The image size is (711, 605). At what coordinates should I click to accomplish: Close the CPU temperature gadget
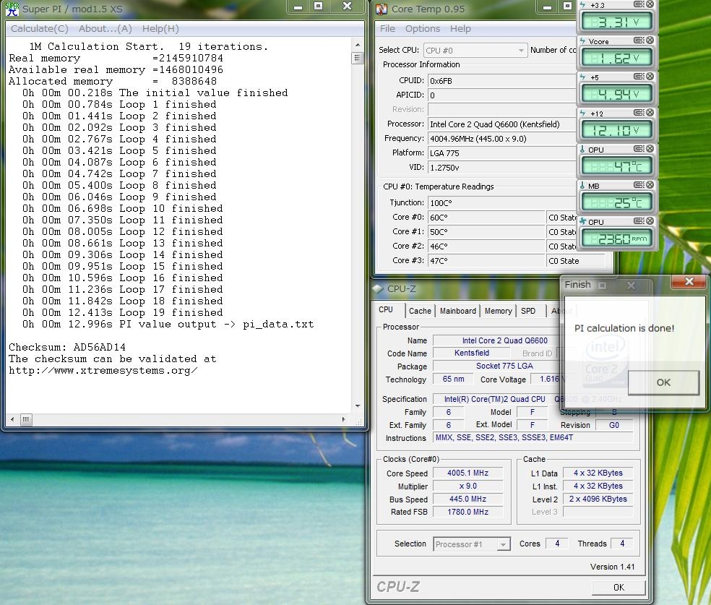point(650,148)
